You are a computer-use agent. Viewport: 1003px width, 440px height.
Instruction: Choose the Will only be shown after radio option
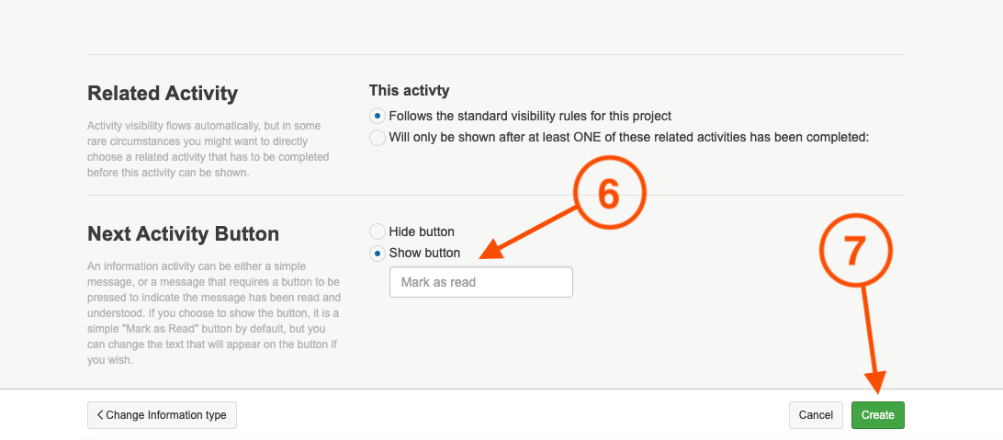[378, 138]
